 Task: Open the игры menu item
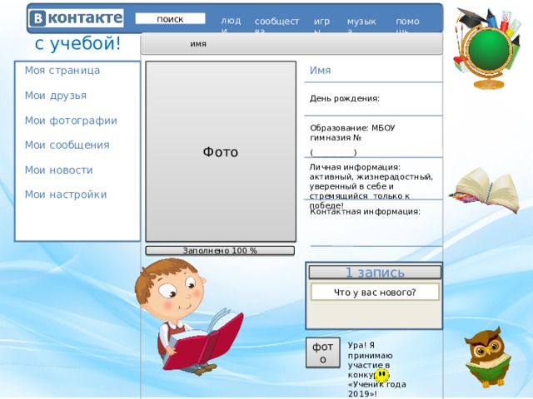click(321, 24)
